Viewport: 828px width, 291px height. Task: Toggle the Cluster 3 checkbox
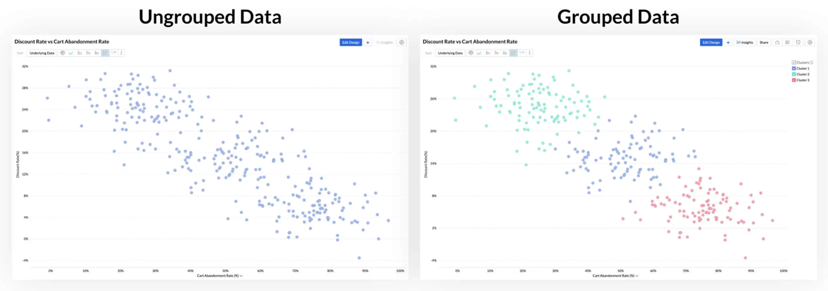(x=794, y=80)
